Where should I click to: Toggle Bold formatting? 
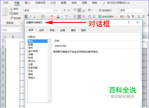click(x=26, y=17)
